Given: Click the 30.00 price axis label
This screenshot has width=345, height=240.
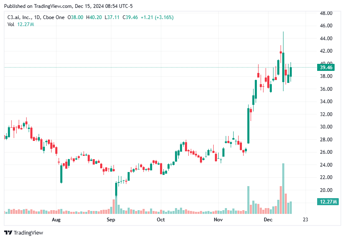Looking at the screenshot, I should coord(326,127).
